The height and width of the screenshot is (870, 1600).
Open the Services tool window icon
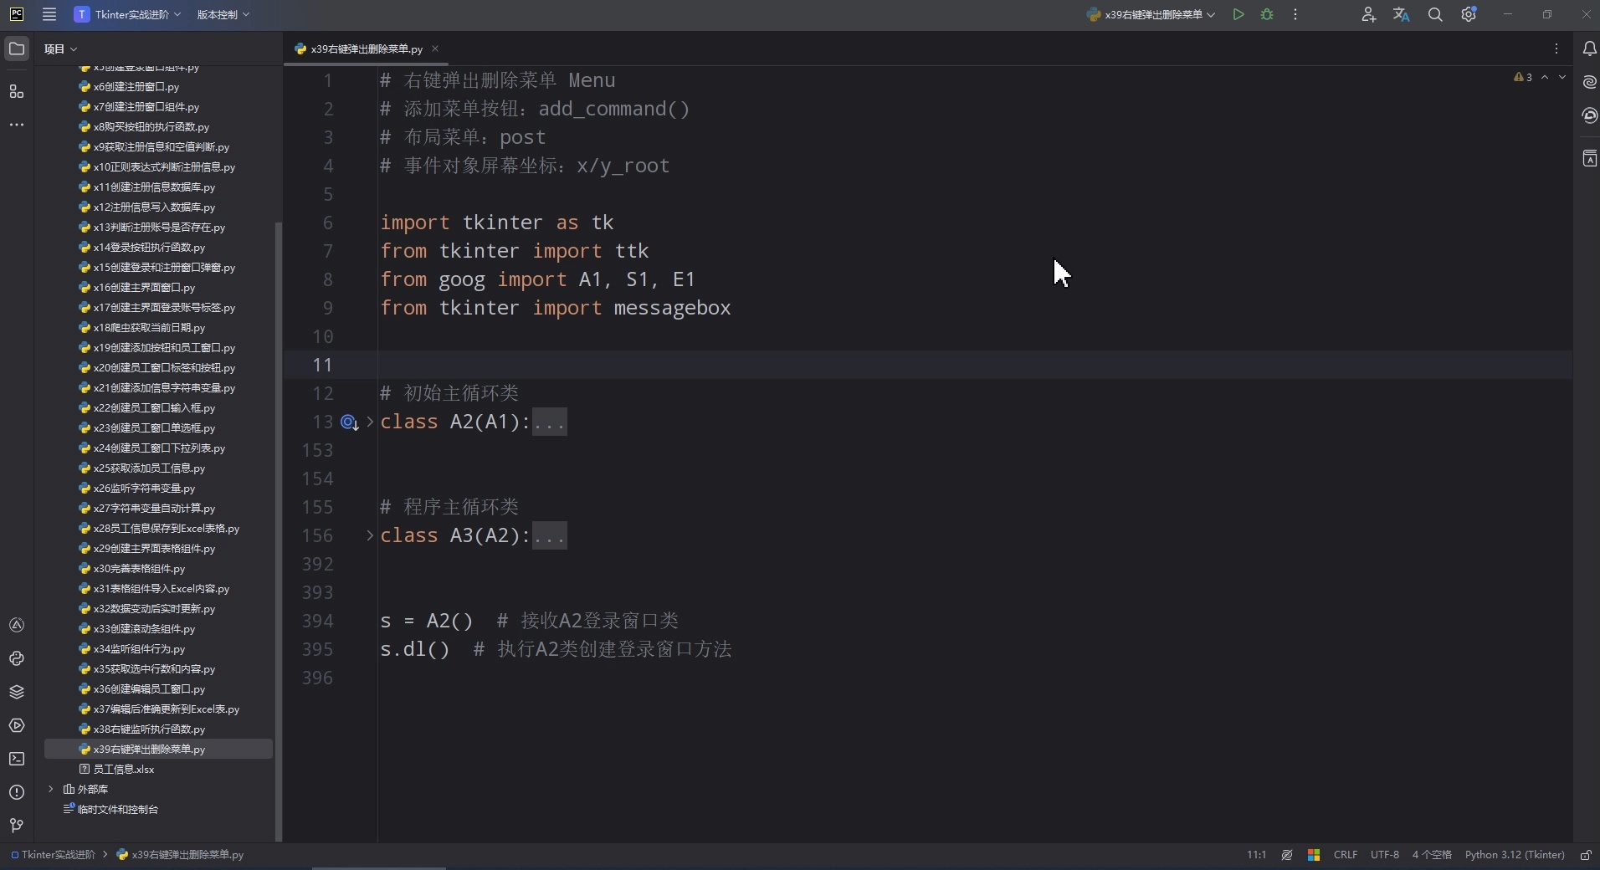(x=17, y=725)
